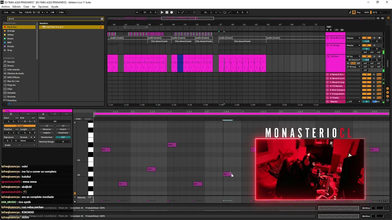Unfold the 36 audio track

pyautogui.click(x=327, y=38)
